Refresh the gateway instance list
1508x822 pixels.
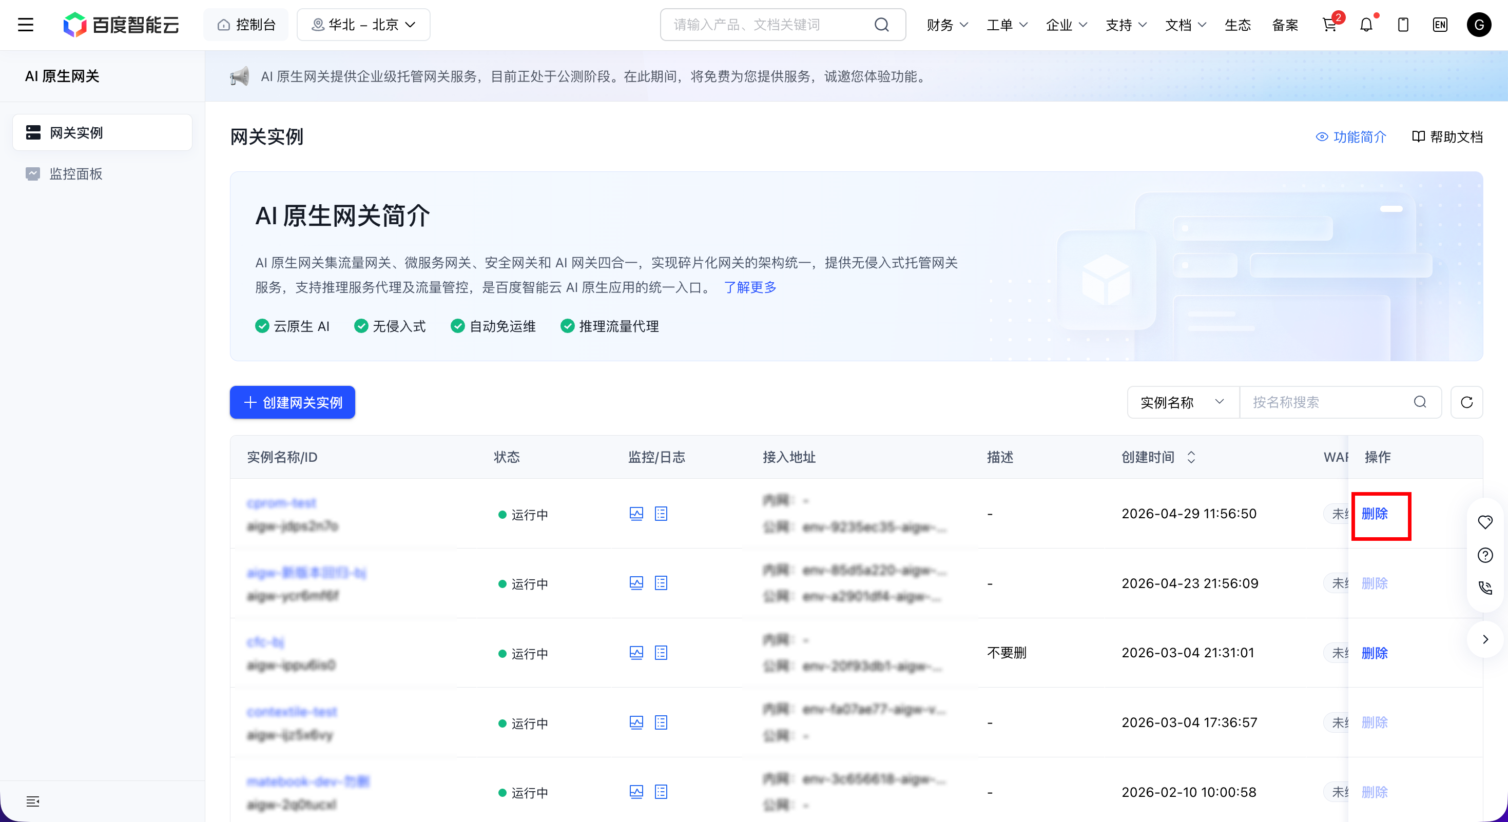click(1466, 402)
